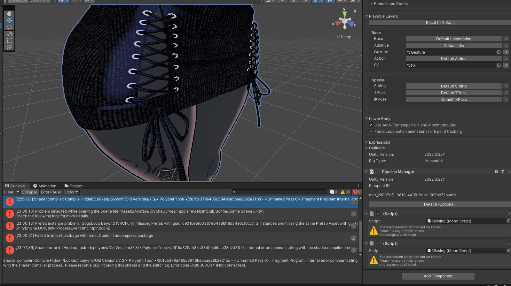Focus the Console search field
Screen dimensions: 511x286
[x=279, y=192]
